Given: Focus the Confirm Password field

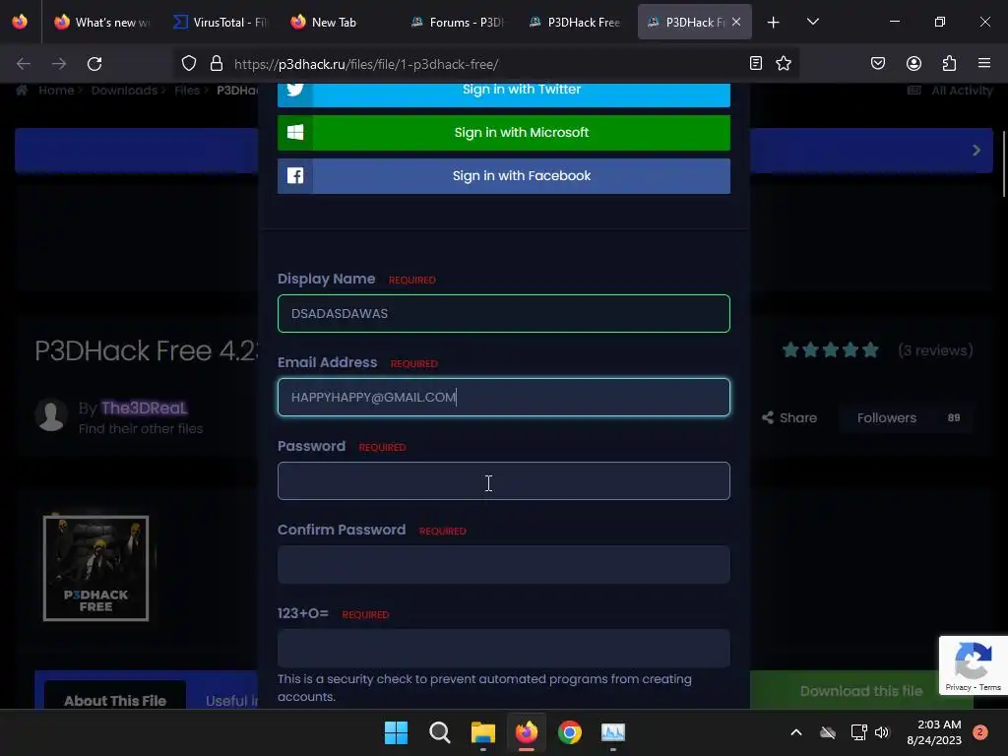Looking at the screenshot, I should (x=504, y=564).
